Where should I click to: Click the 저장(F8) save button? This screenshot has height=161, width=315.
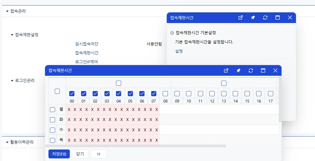[59, 154]
